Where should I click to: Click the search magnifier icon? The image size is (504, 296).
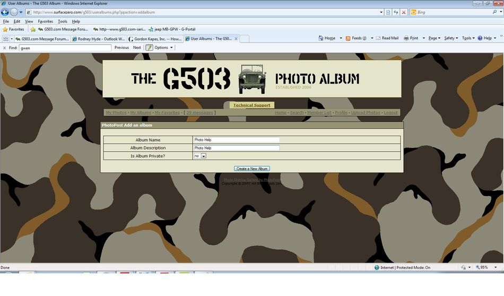(x=494, y=12)
